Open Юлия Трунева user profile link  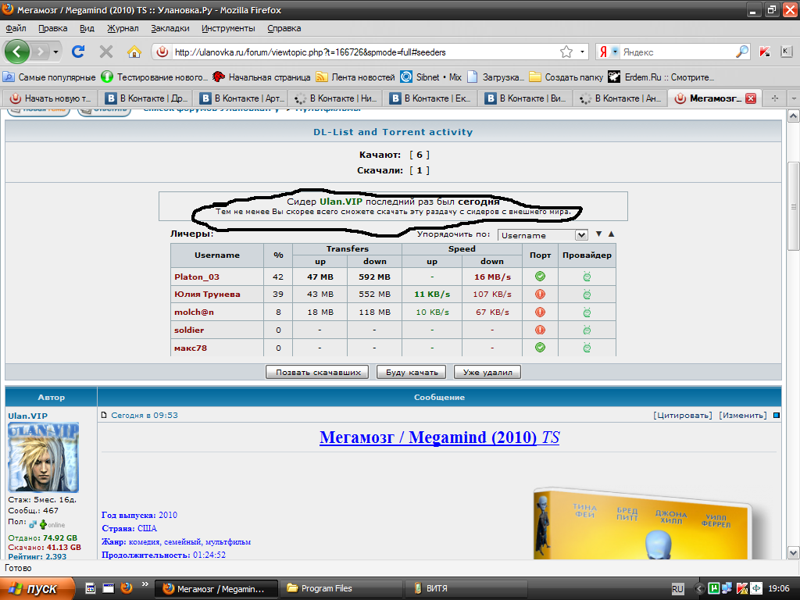[207, 295]
